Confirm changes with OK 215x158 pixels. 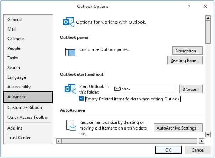pyautogui.click(x=168, y=150)
